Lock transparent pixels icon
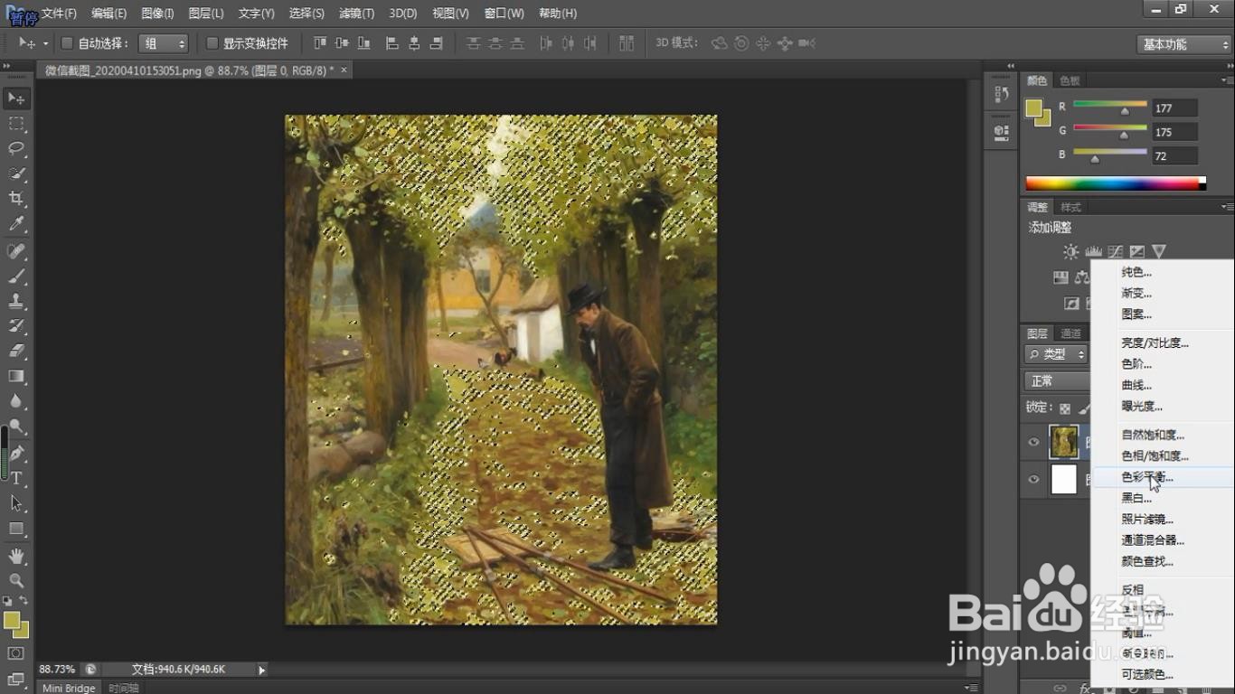The width and height of the screenshot is (1235, 694). click(1065, 408)
